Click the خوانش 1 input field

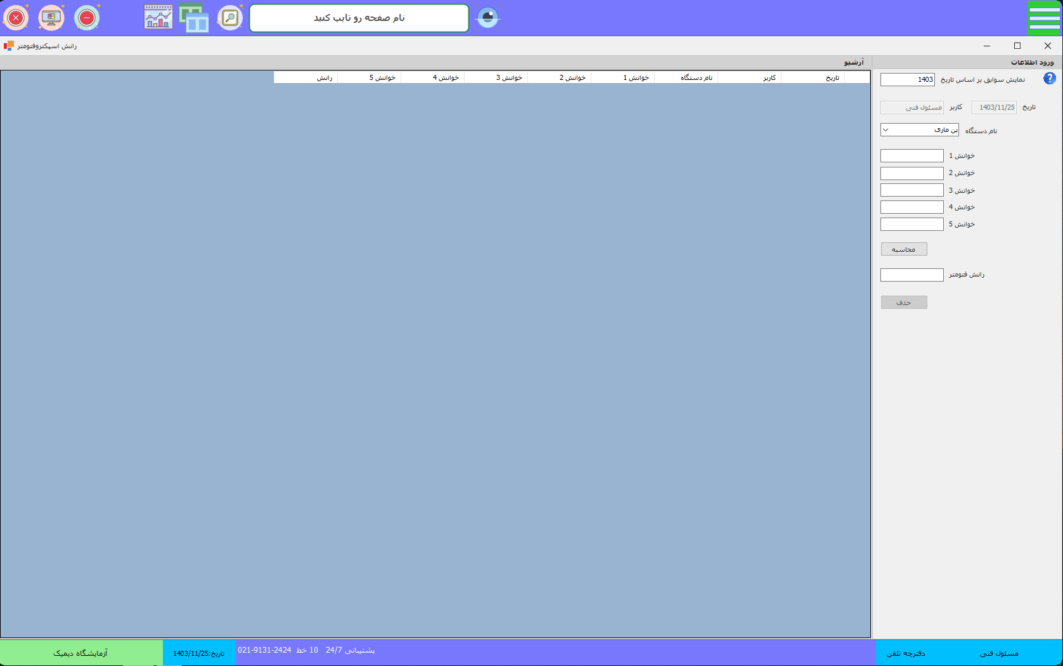click(912, 156)
